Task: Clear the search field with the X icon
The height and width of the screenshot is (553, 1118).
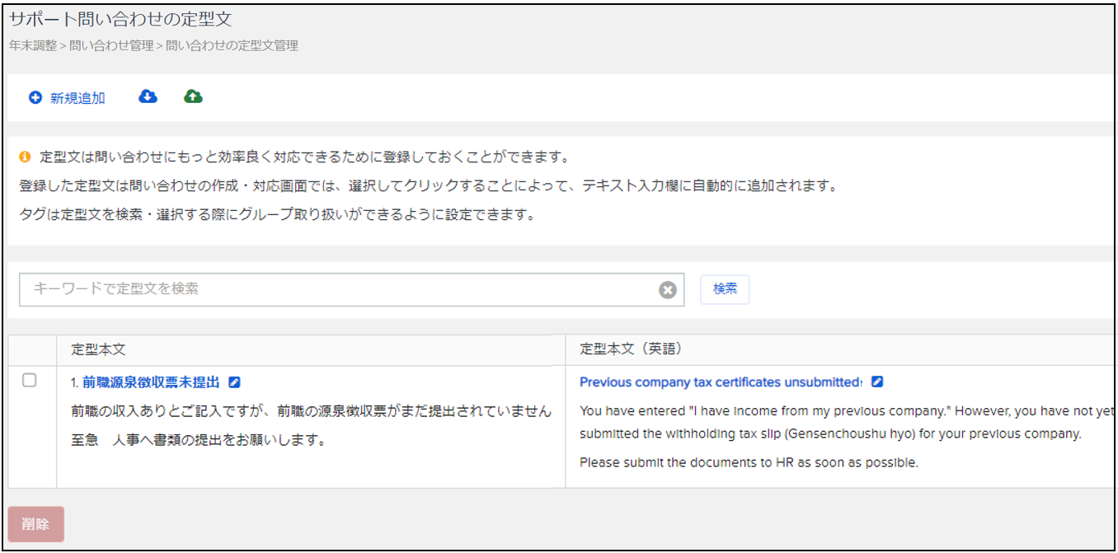Action: point(668,289)
